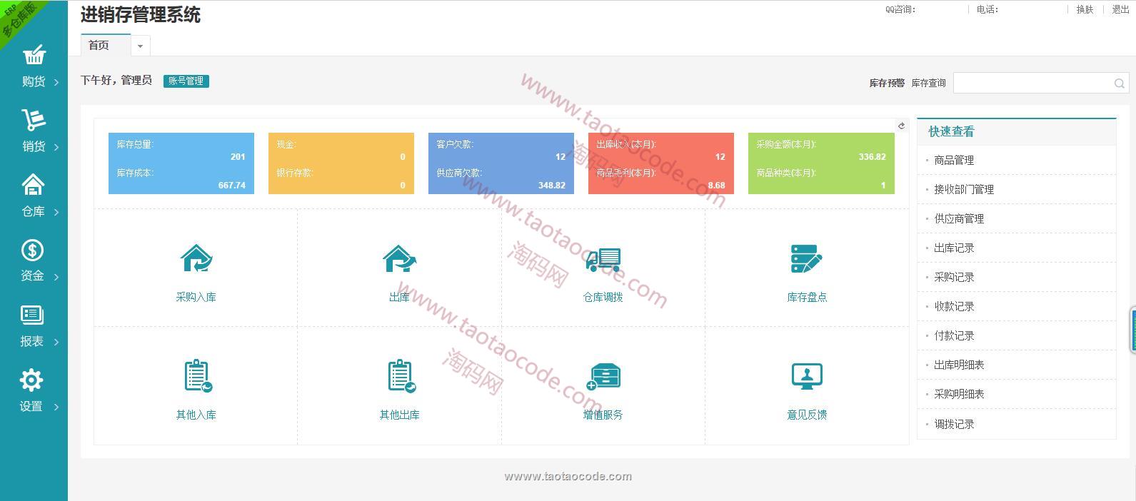Click the green 采购金额 statistics card
The height and width of the screenshot is (501, 1136).
coord(820,163)
